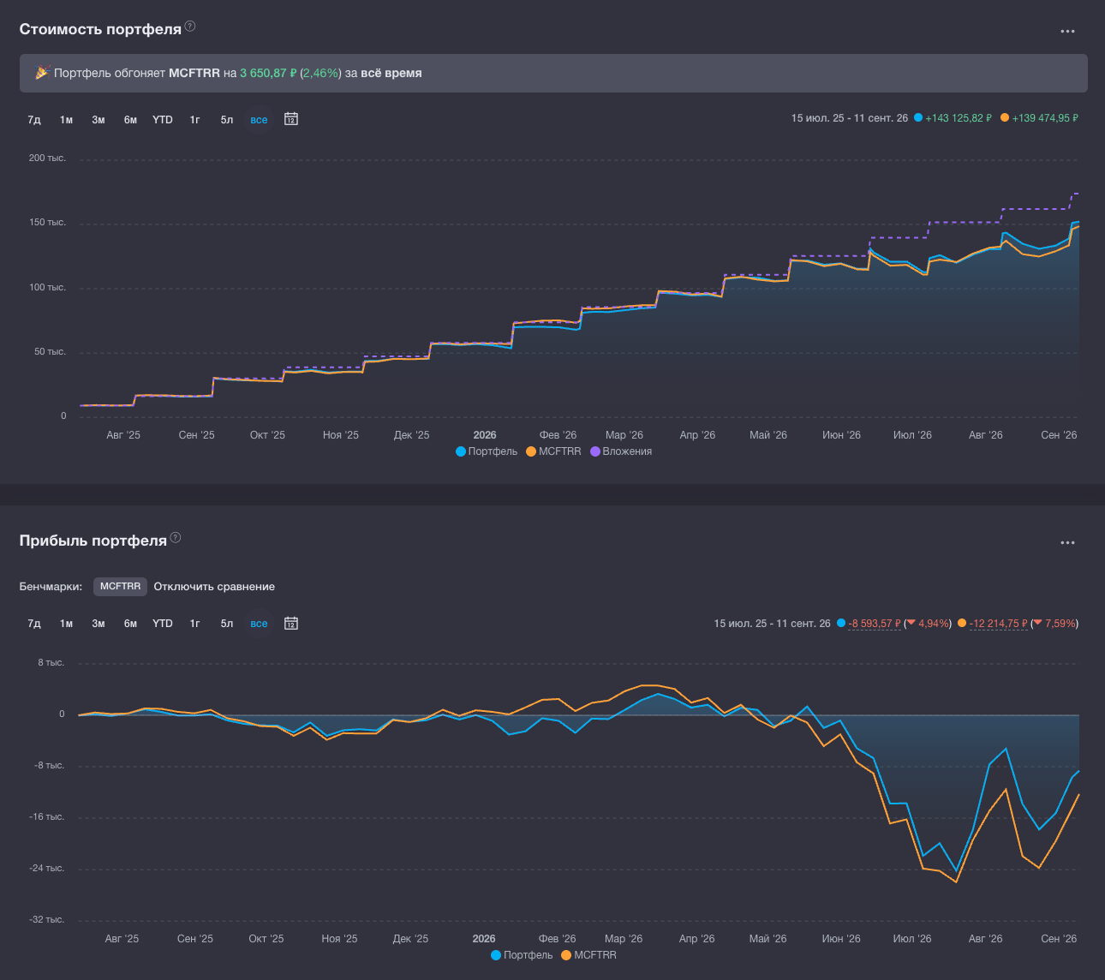Click the MCFTRR outperformance banner
1105x980 pixels.
[553, 73]
